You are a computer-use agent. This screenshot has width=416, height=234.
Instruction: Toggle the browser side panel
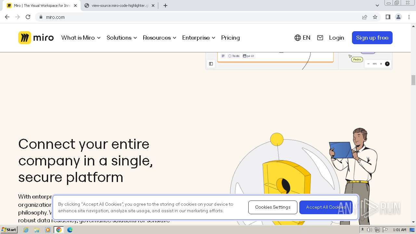click(388, 17)
